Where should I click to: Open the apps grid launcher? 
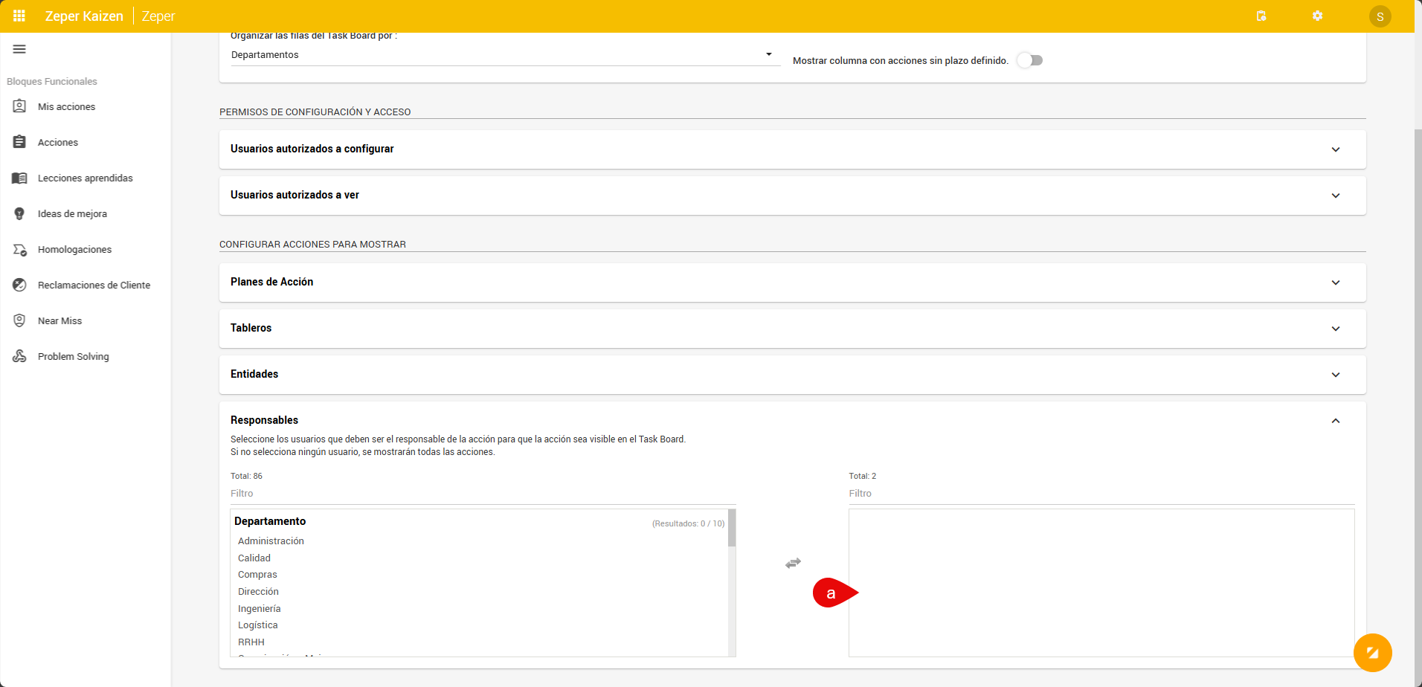[19, 16]
